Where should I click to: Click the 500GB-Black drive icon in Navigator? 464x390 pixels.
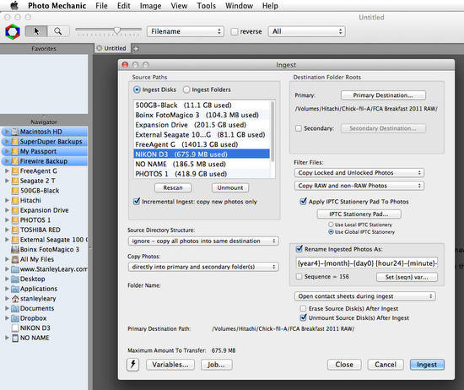[15, 191]
